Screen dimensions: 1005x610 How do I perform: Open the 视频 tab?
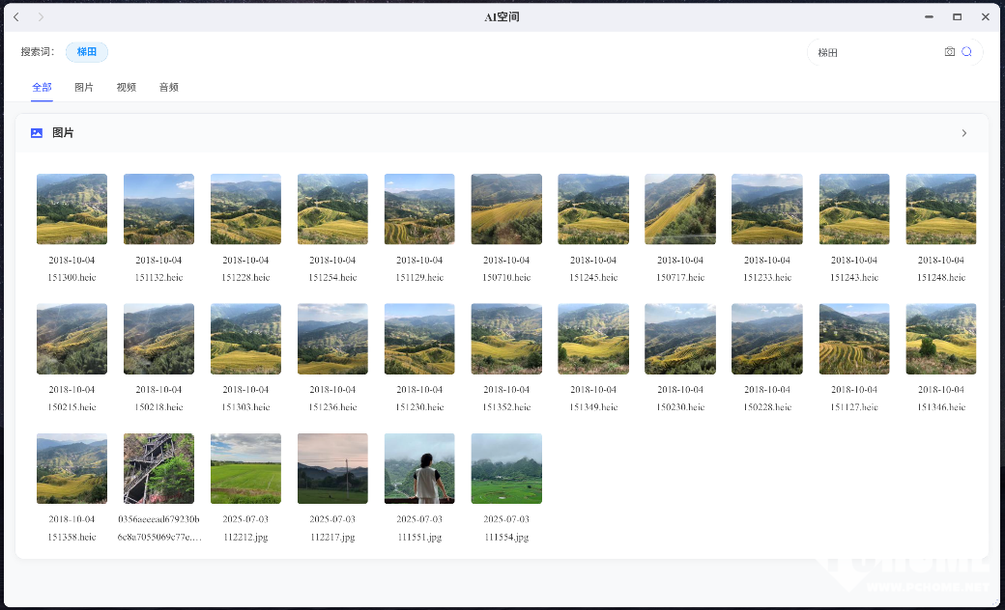(127, 87)
